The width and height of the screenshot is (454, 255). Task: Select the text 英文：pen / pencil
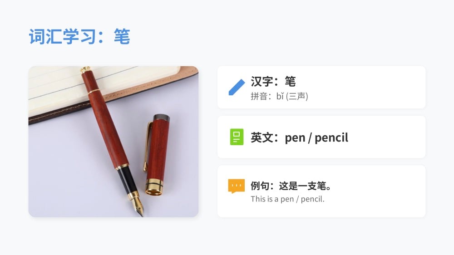299,137
